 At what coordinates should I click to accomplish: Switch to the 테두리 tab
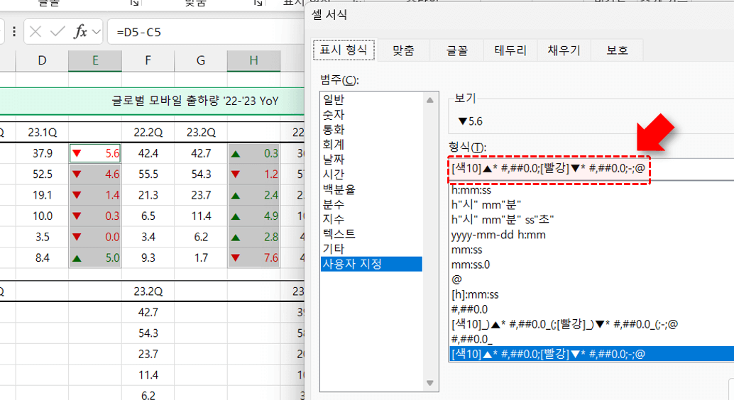pos(510,50)
